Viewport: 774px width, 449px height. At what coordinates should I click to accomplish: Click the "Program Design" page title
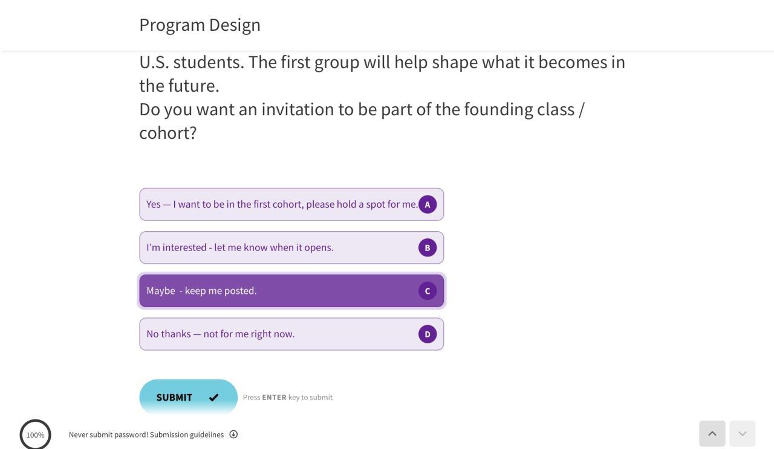pyautogui.click(x=200, y=25)
